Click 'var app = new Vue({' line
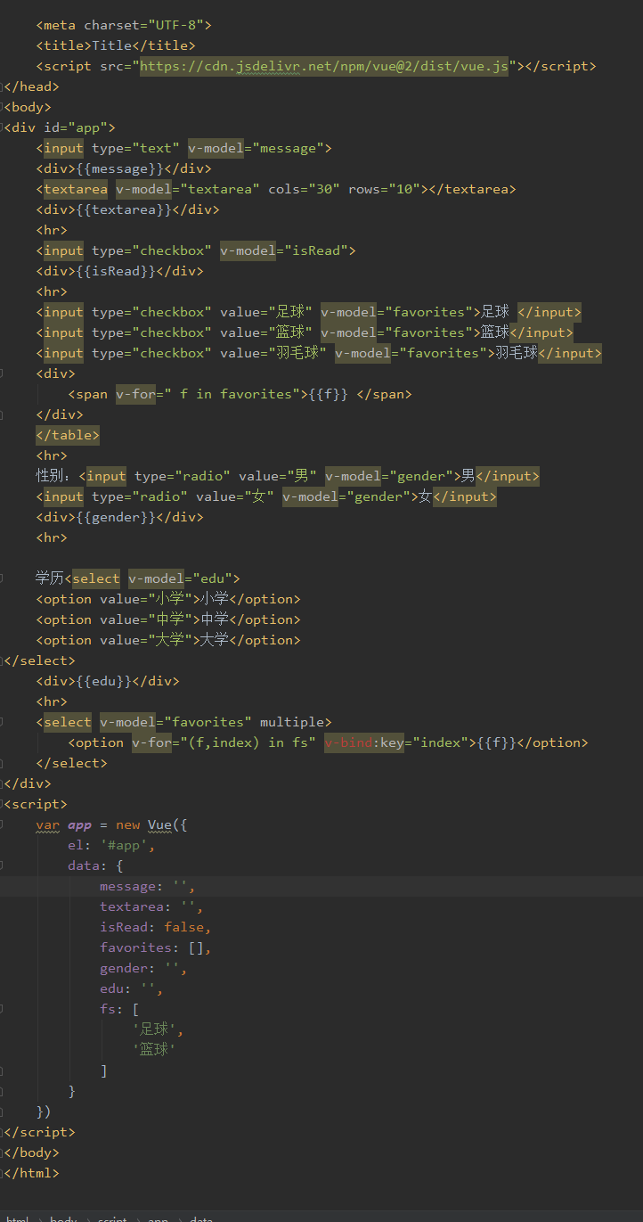643x1222 pixels. tap(111, 824)
